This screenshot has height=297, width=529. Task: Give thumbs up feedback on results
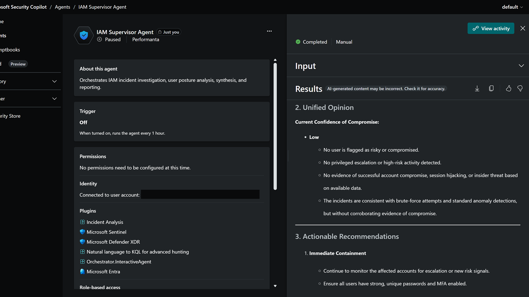click(x=508, y=89)
